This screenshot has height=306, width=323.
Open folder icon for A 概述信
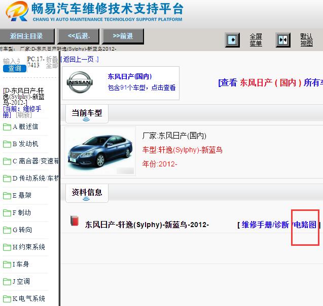pyautogui.click(x=7, y=127)
